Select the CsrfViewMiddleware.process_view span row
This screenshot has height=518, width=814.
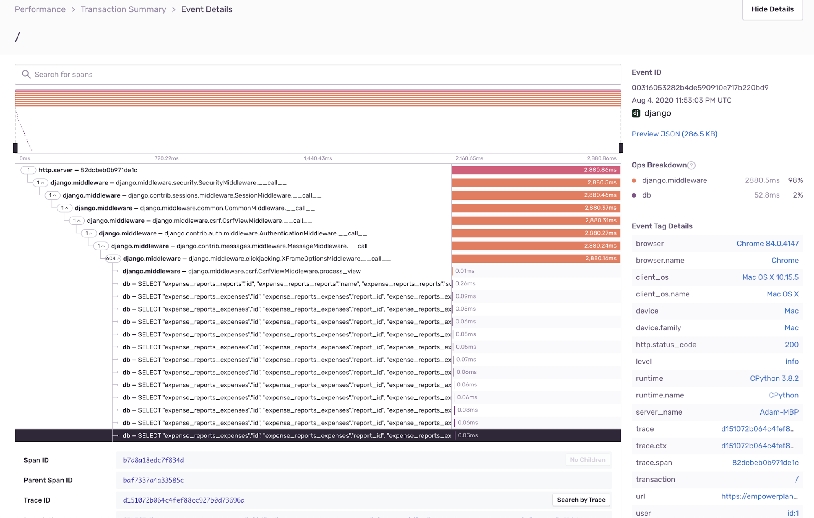click(241, 271)
